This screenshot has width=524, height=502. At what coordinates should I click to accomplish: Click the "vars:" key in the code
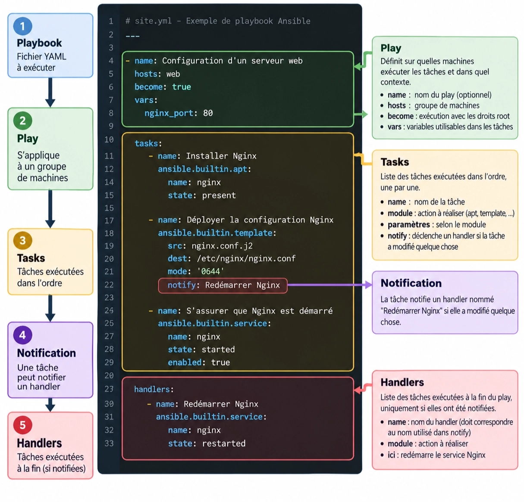[x=146, y=100]
